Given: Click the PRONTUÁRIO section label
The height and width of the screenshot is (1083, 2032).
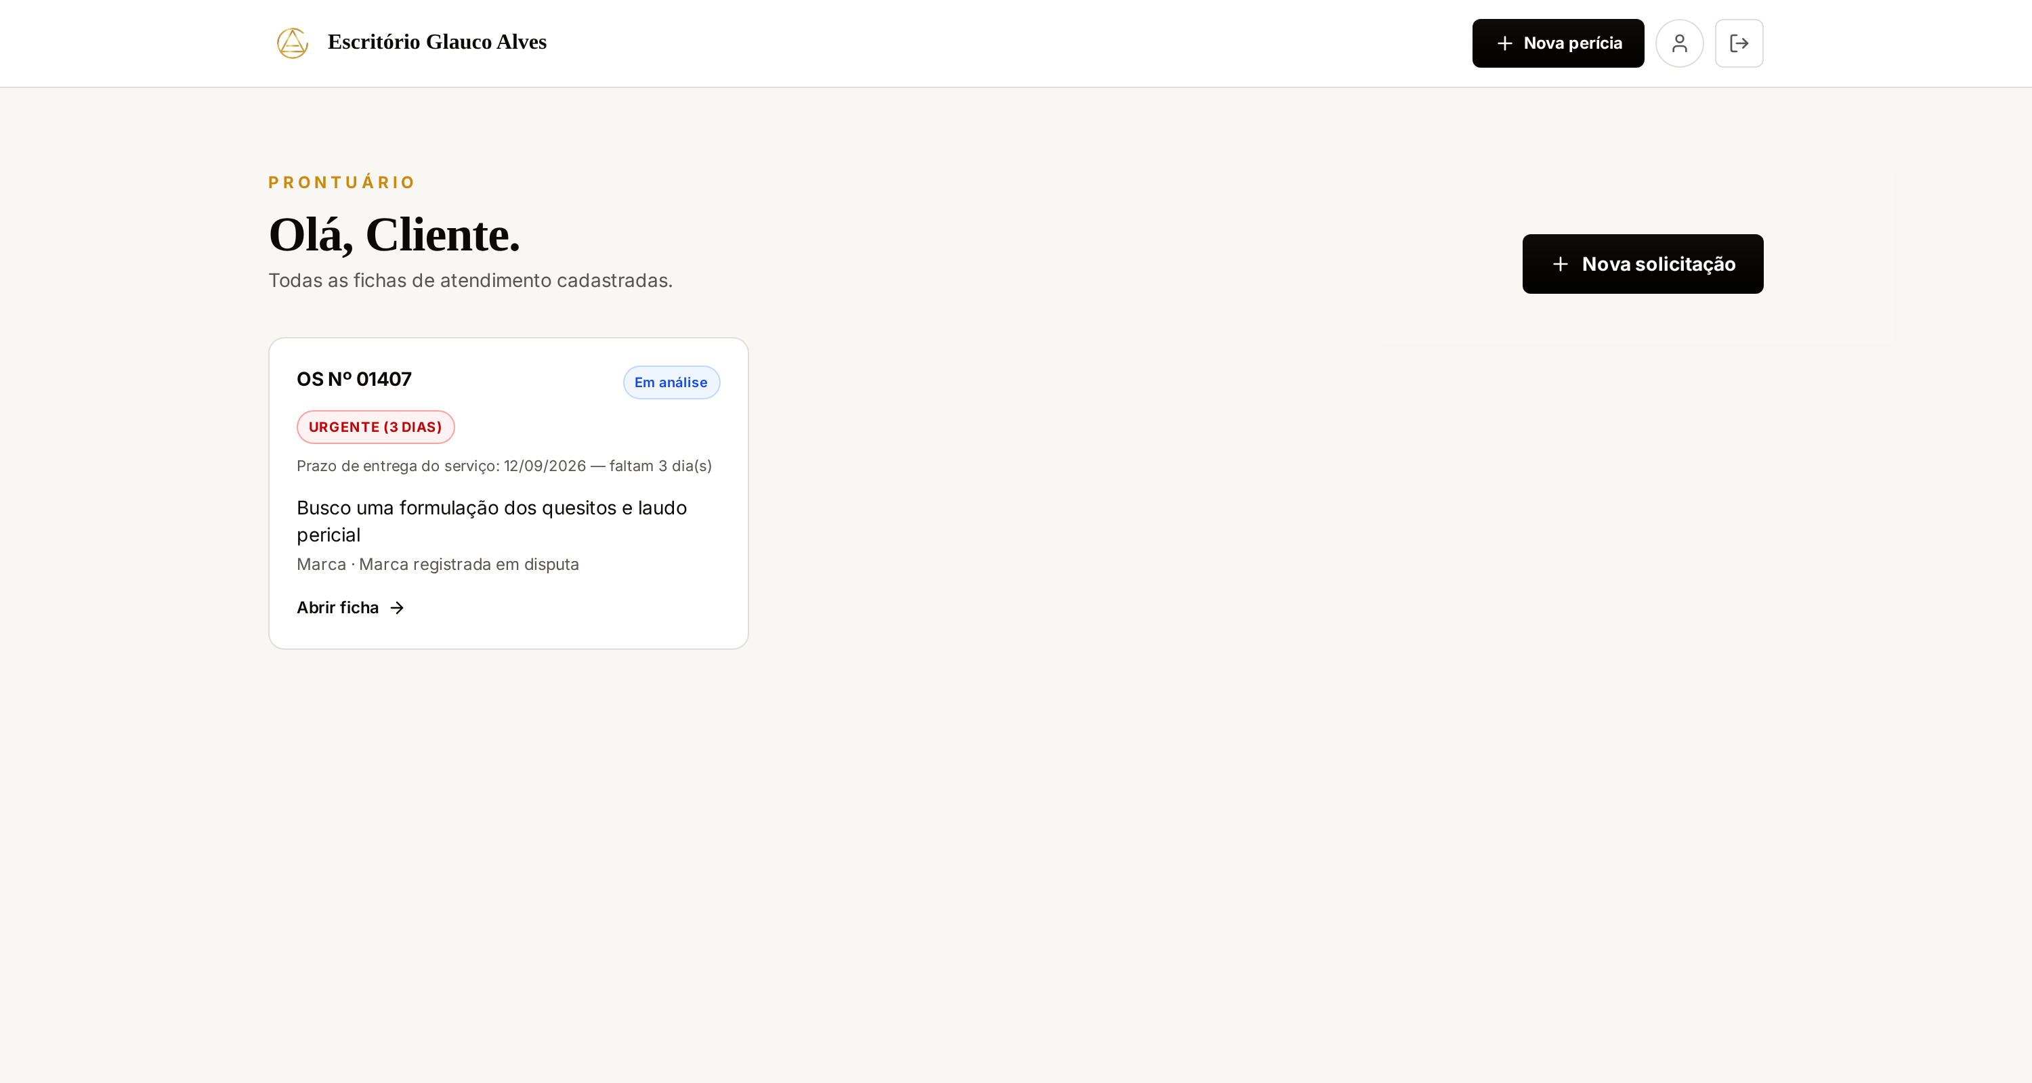Looking at the screenshot, I should coord(341,183).
